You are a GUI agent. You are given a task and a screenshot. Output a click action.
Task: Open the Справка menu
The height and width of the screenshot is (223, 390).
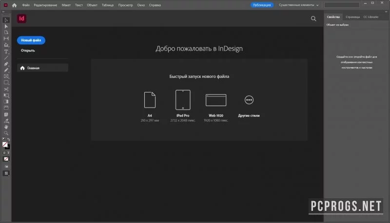[x=155, y=5]
